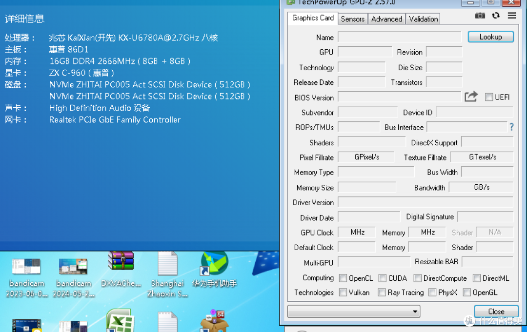Toggle the DirectCompute checkbox
The height and width of the screenshot is (332, 527).
point(417,278)
